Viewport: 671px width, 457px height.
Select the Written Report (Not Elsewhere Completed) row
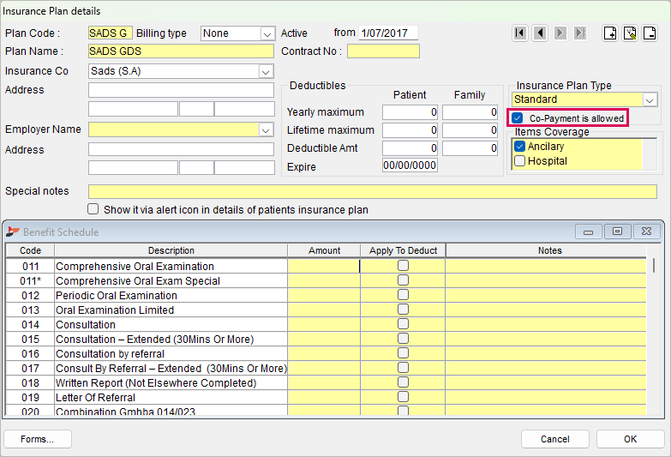pyautogui.click(x=326, y=382)
